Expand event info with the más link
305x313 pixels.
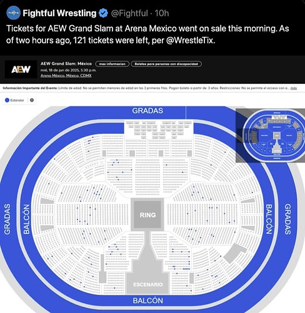pos(294,88)
